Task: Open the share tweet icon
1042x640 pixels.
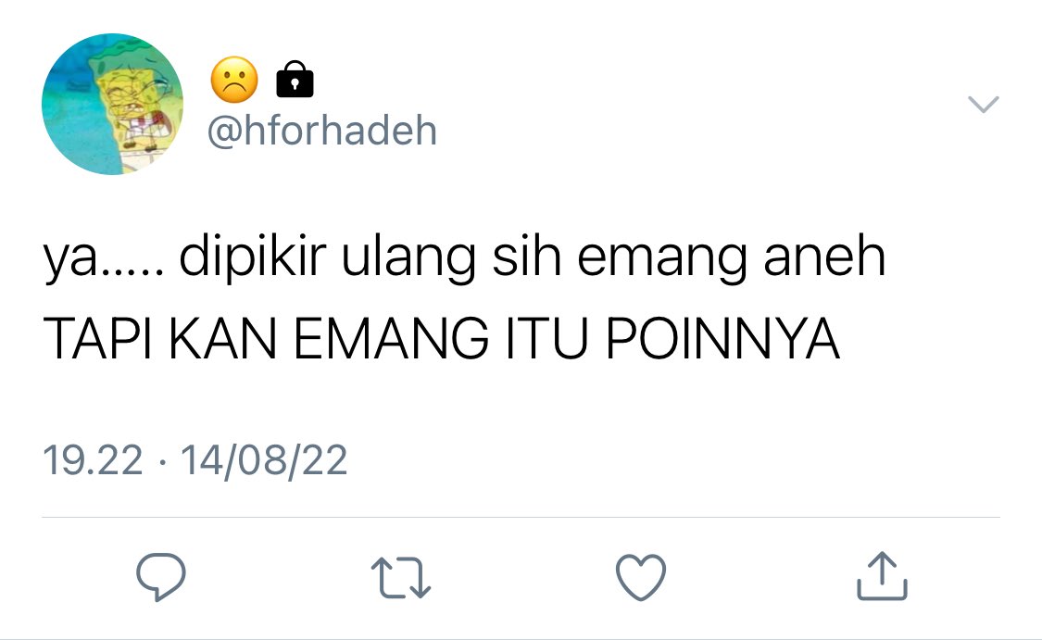Action: pos(882,576)
